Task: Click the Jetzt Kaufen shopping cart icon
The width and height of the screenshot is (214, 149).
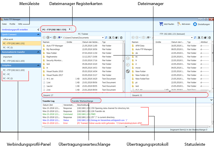Action: [161, 24]
